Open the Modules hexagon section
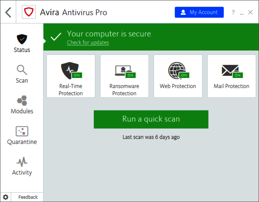 (22, 105)
